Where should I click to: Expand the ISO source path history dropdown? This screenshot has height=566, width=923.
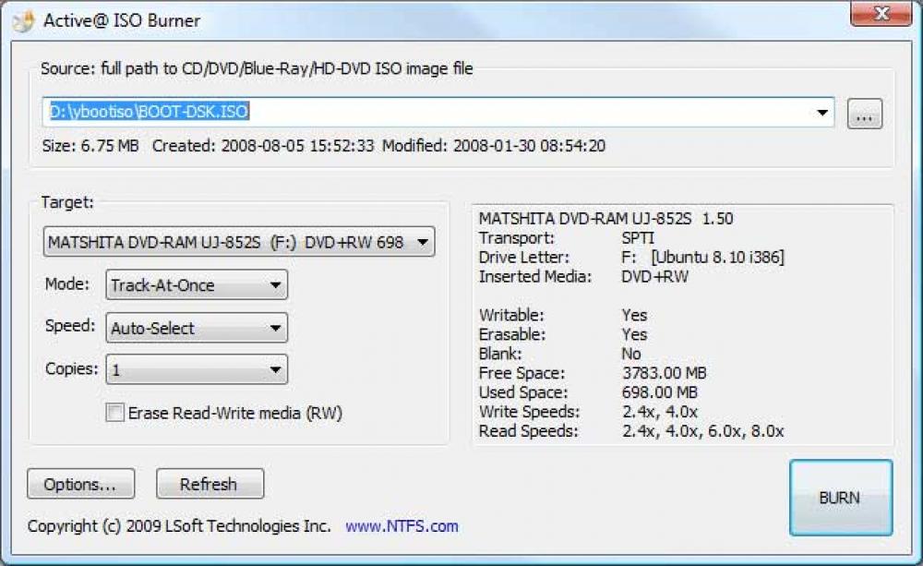(x=822, y=113)
